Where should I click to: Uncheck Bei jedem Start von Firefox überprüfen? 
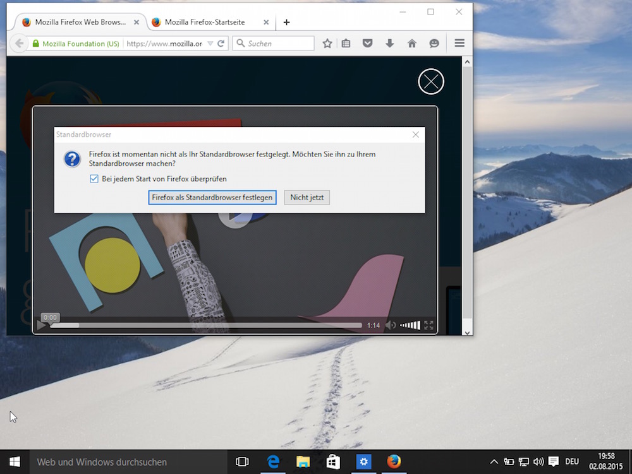[94, 179]
